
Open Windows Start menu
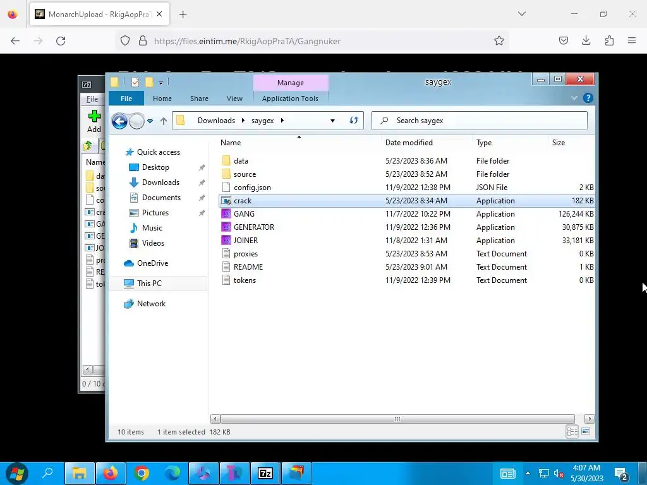pyautogui.click(x=17, y=473)
